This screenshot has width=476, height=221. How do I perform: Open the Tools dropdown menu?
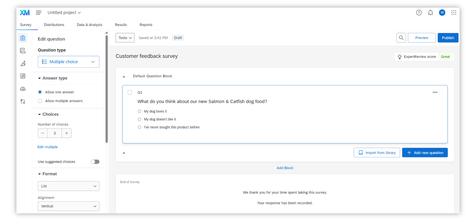(125, 38)
